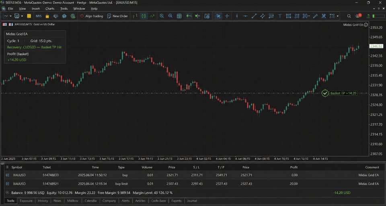Click the Basket TP checkmark marker
Screen dimensions: 386x206
pos(325,93)
